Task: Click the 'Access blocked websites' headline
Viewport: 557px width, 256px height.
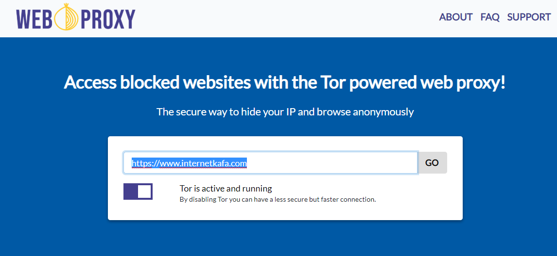Action: pos(284,82)
